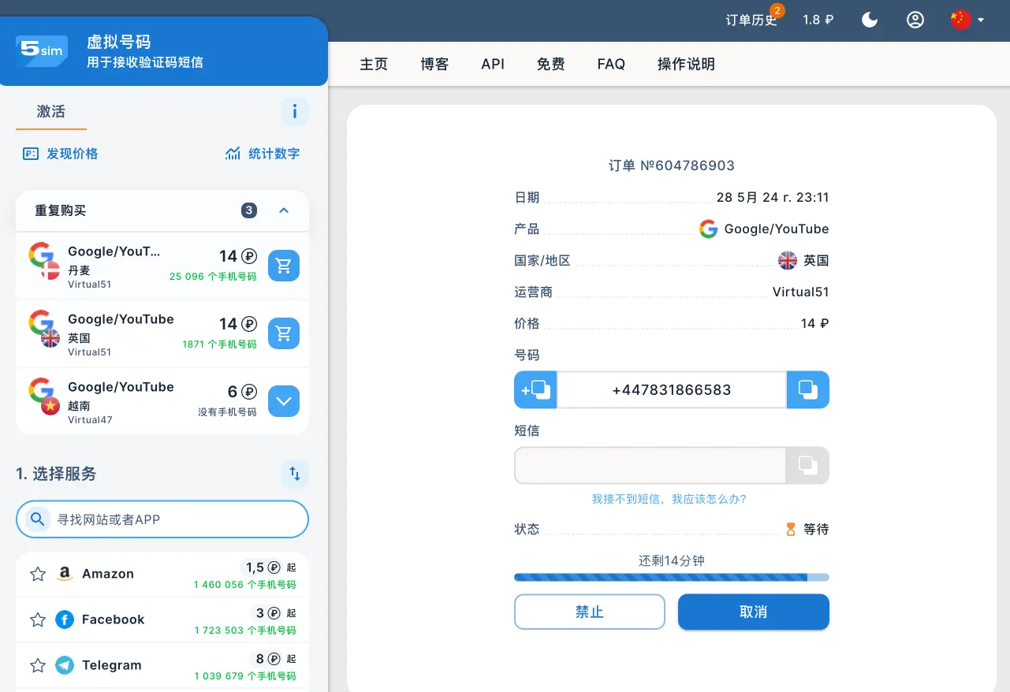Click 1 723 503 个手机号码 text
The width and height of the screenshot is (1010, 692).
245,631
